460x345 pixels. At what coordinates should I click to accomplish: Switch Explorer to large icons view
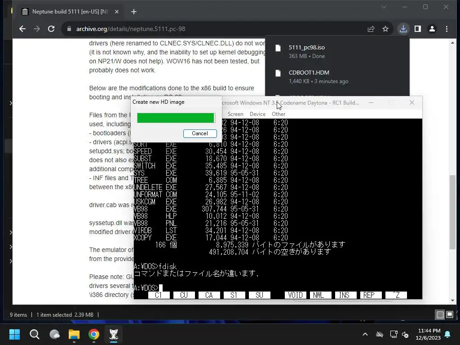pos(449,315)
